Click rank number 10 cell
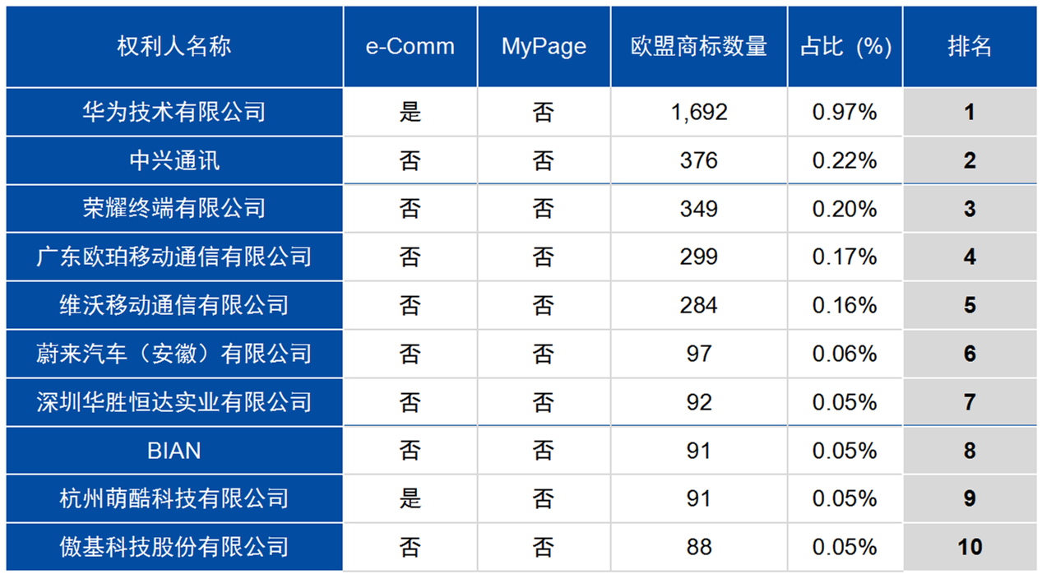Viewport: 1042px width, 579px height. pos(970,547)
